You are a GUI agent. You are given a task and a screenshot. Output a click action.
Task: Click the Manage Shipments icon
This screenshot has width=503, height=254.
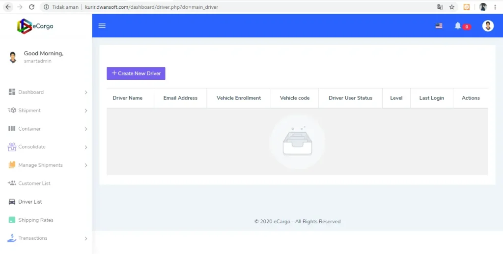tap(12, 165)
